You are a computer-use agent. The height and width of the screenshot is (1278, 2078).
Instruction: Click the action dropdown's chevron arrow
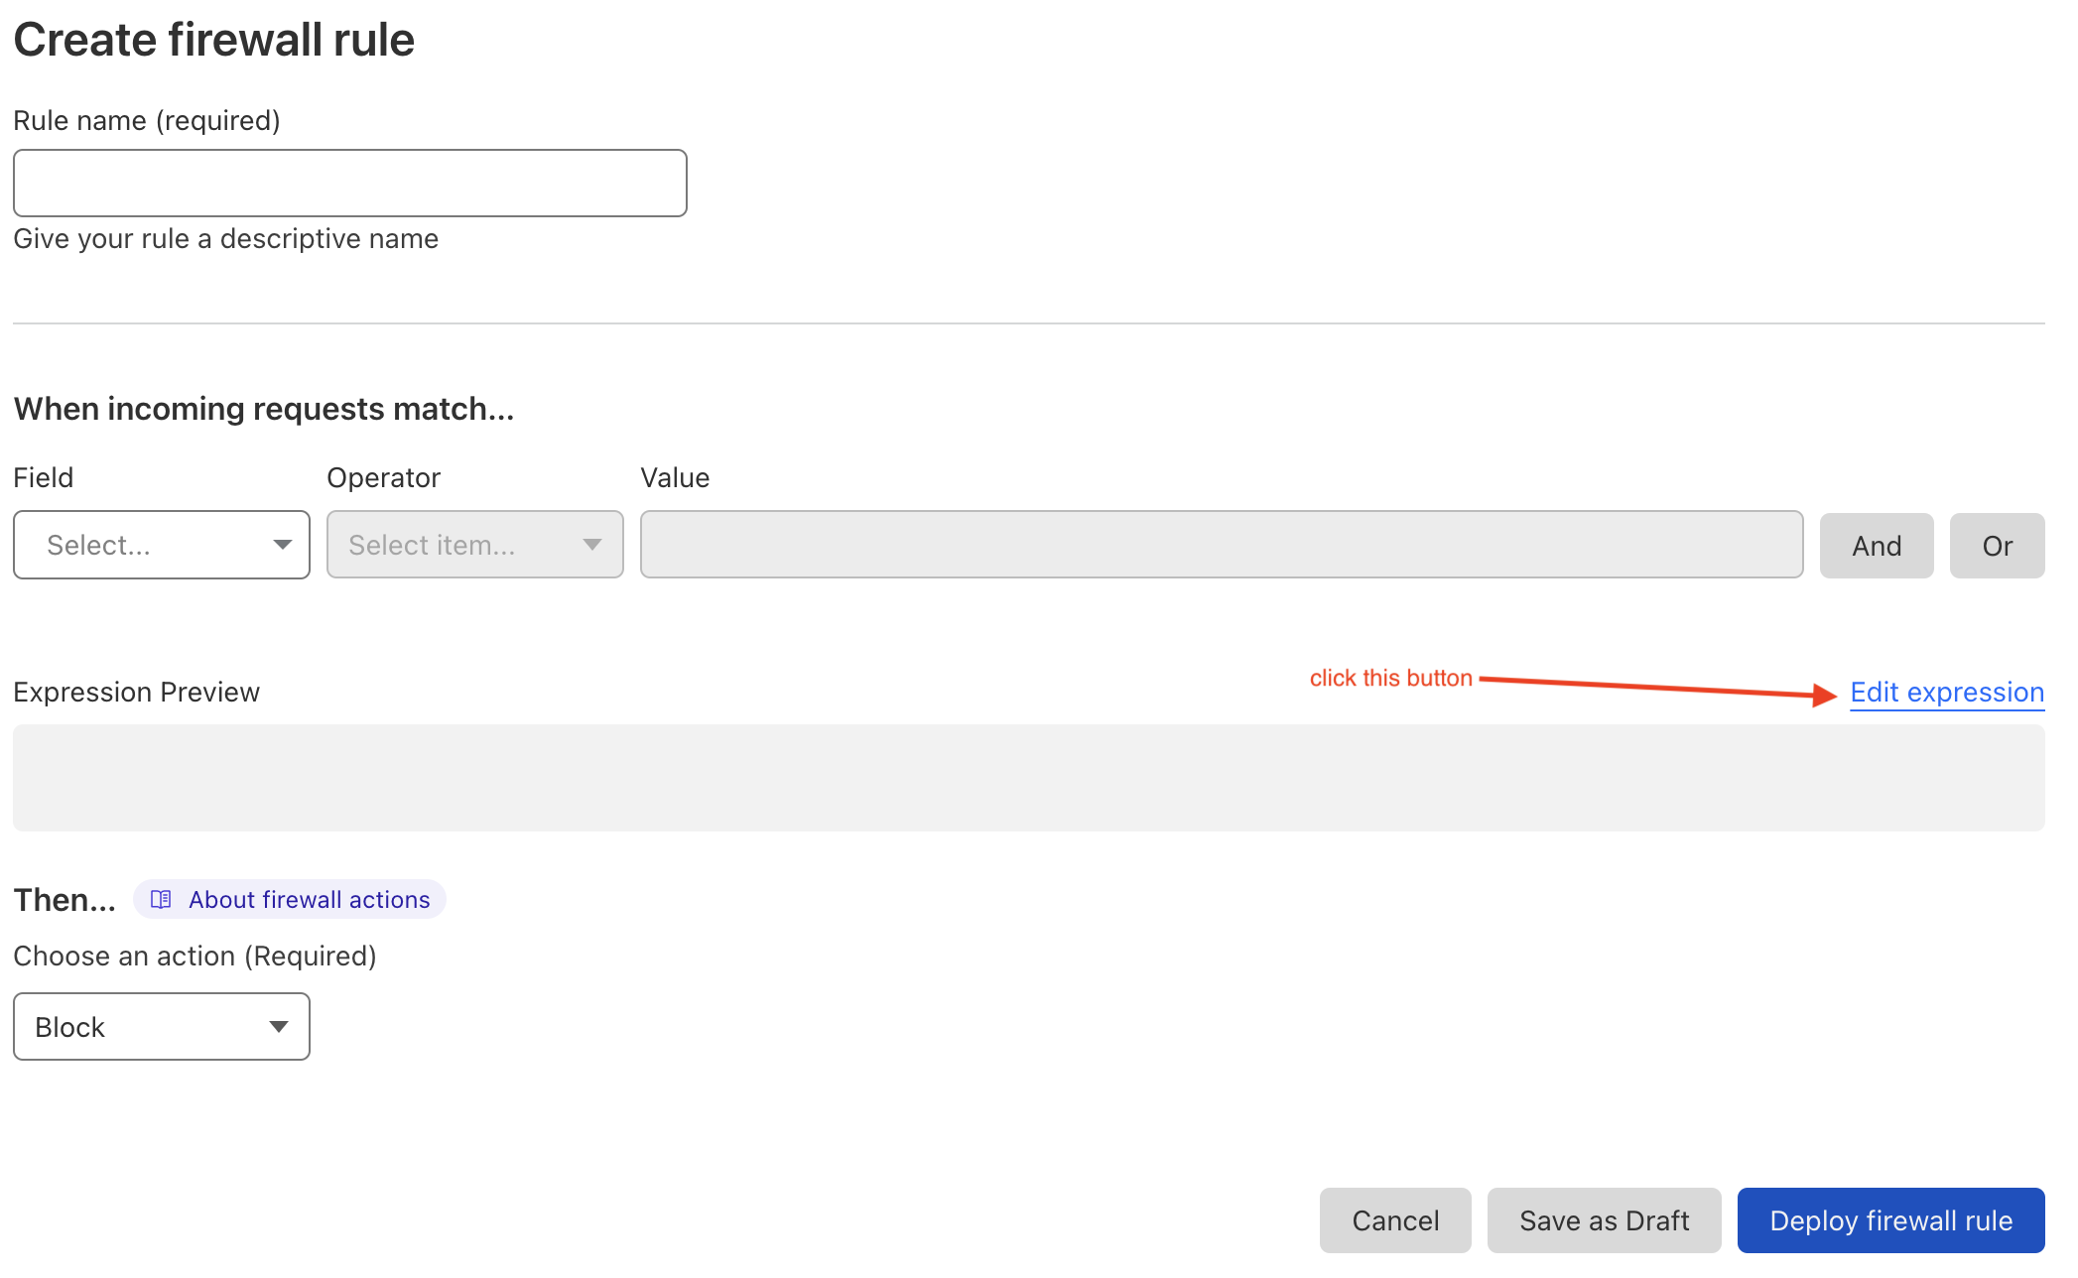pos(280,1026)
